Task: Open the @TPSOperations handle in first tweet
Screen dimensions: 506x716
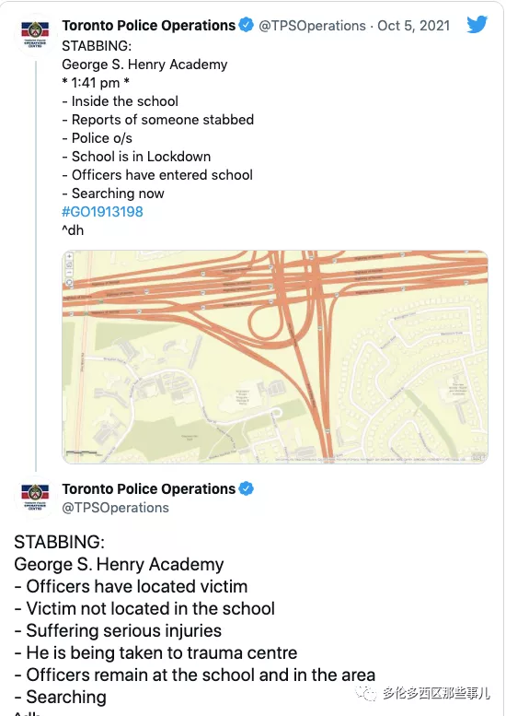Action: [312, 26]
